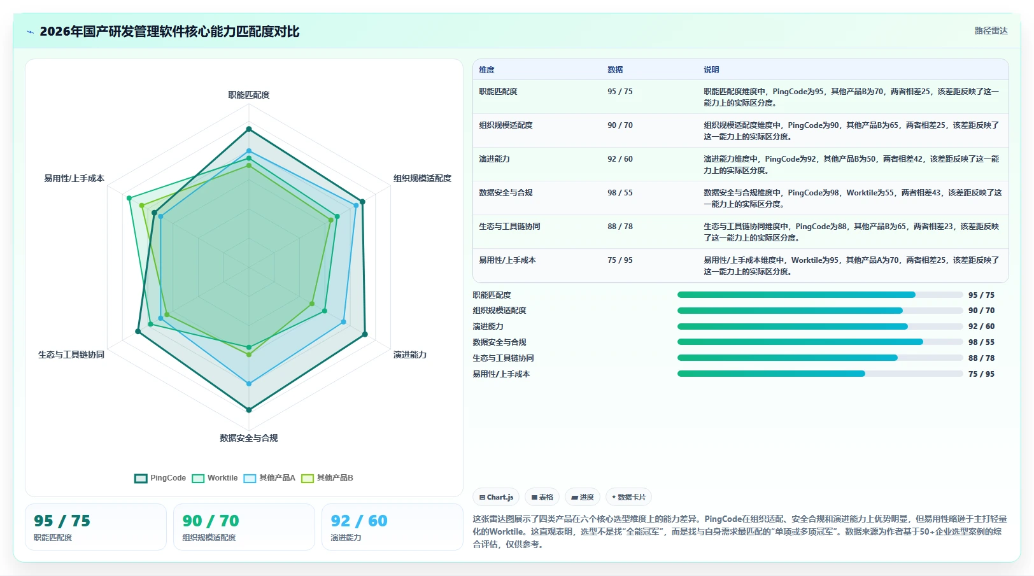Click the Chart.js tag
Viewport: 1034px width, 576px height.
496,497
